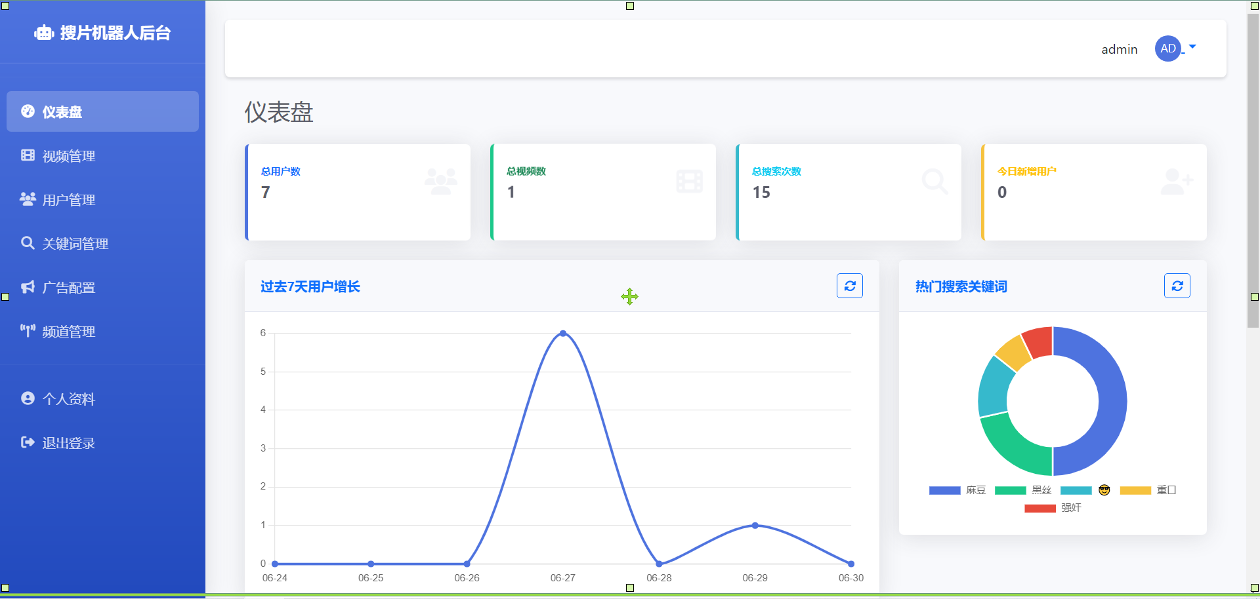
Task: Click the 今日新增用户 add-user icon
Action: click(1176, 181)
